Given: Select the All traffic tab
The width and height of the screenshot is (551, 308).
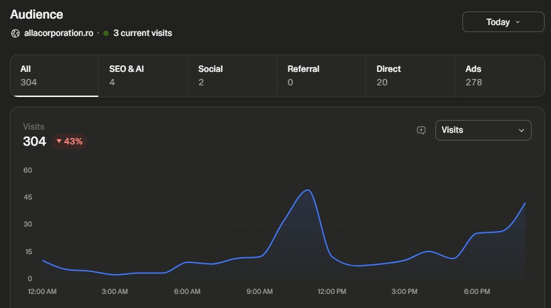Looking at the screenshot, I should click(54, 76).
